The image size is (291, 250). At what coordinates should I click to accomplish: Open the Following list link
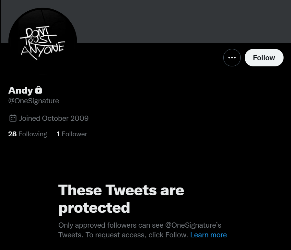[28, 134]
